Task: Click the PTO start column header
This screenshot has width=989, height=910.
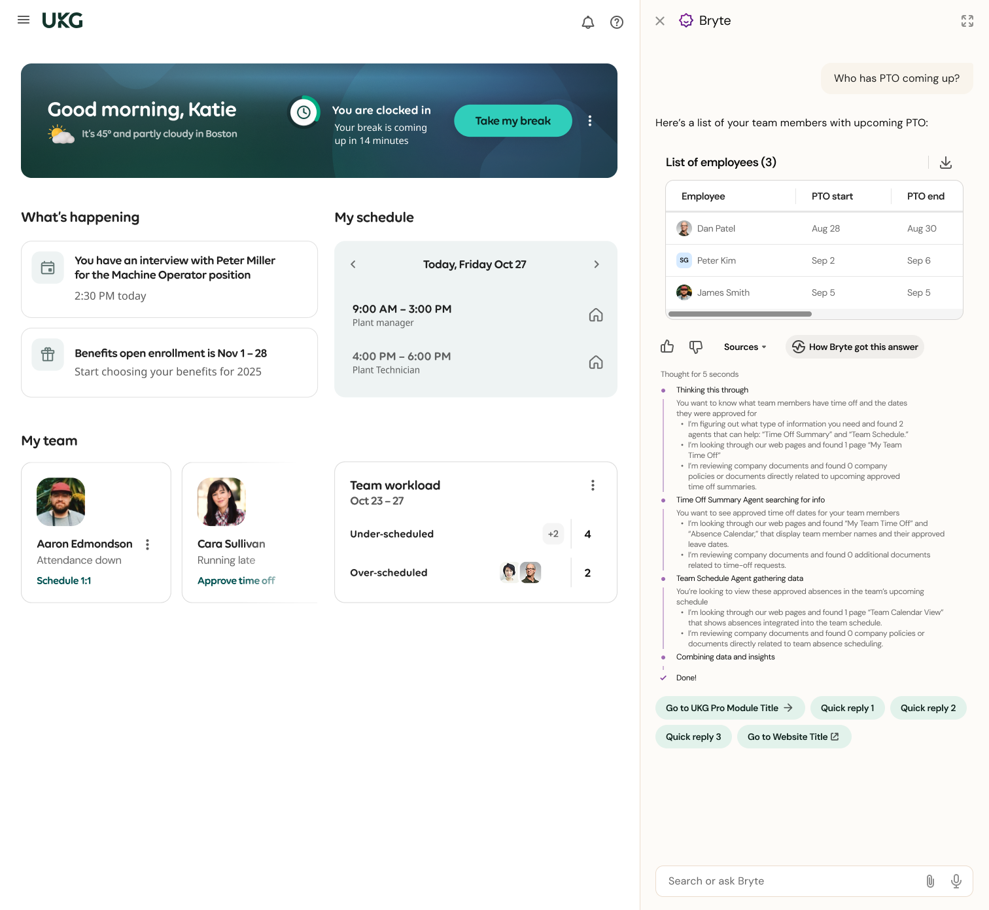Action: [x=832, y=196]
